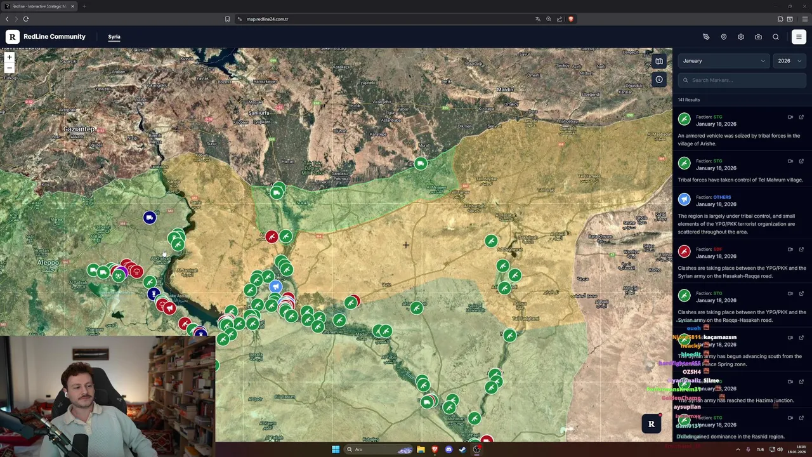This screenshot has width=812, height=457.
Task: Click the location pin icon in header
Action: (x=723, y=37)
